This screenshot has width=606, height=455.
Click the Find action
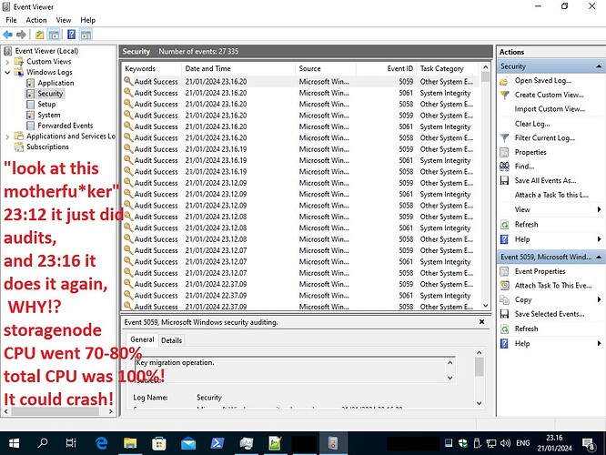point(524,167)
